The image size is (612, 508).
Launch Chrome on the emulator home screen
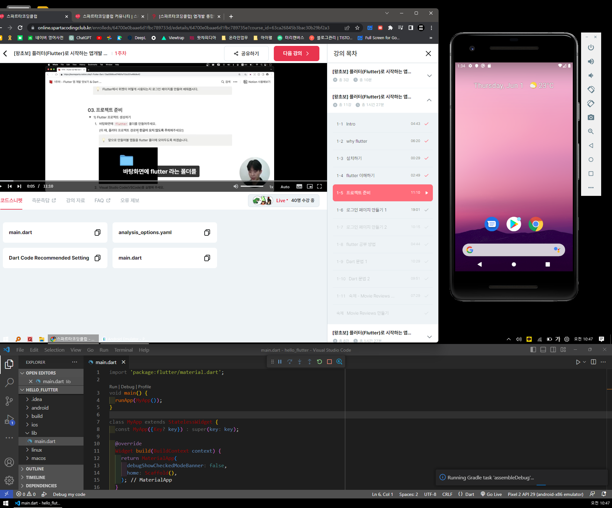click(536, 224)
